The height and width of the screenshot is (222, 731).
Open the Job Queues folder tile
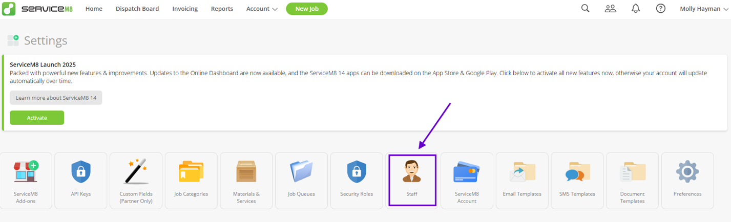(301, 181)
